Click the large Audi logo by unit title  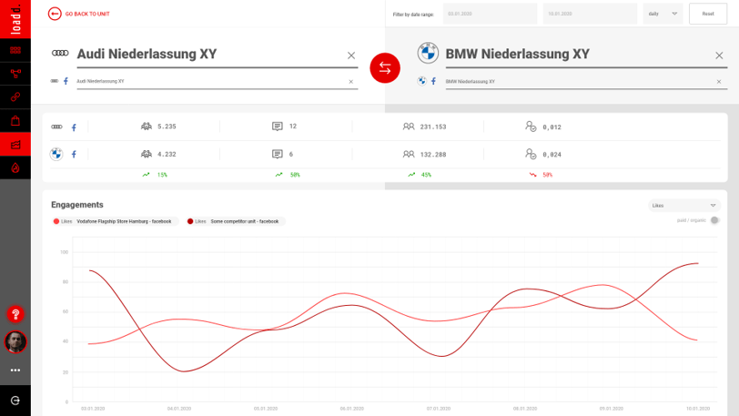[60, 54]
